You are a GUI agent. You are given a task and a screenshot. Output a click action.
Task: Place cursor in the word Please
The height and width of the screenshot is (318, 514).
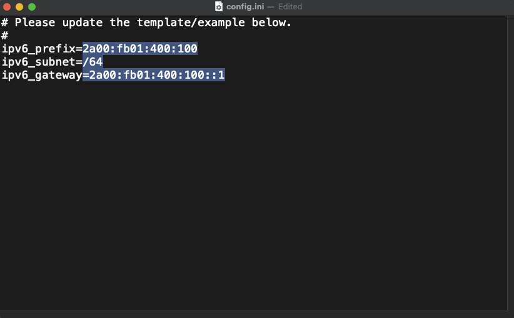[35, 22]
